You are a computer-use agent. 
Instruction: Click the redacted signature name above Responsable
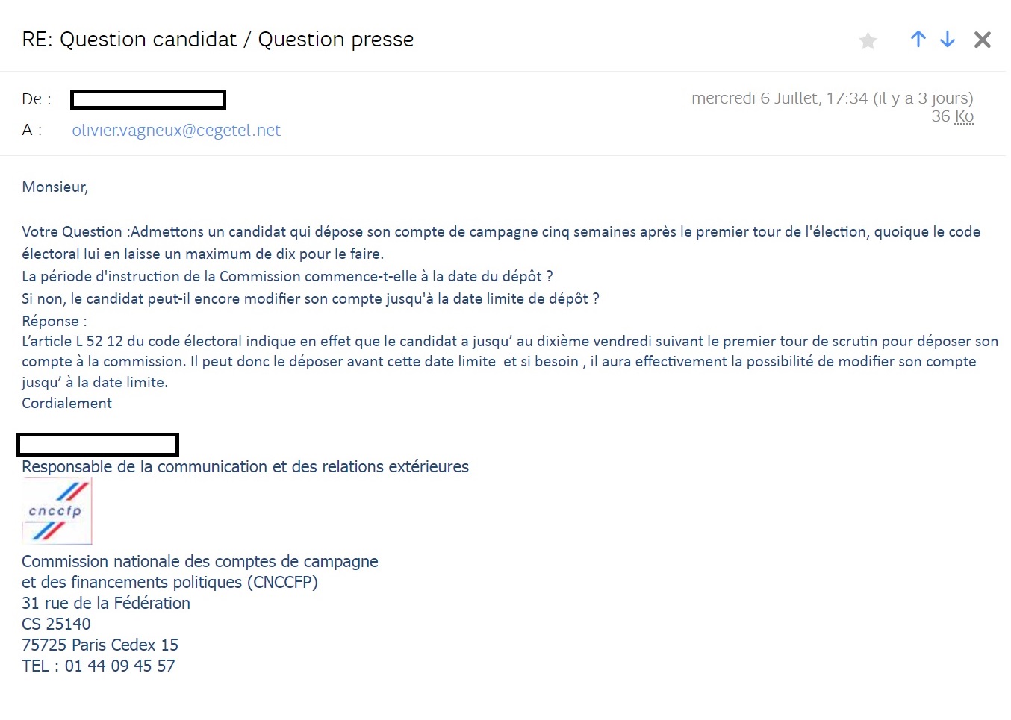pyautogui.click(x=98, y=445)
